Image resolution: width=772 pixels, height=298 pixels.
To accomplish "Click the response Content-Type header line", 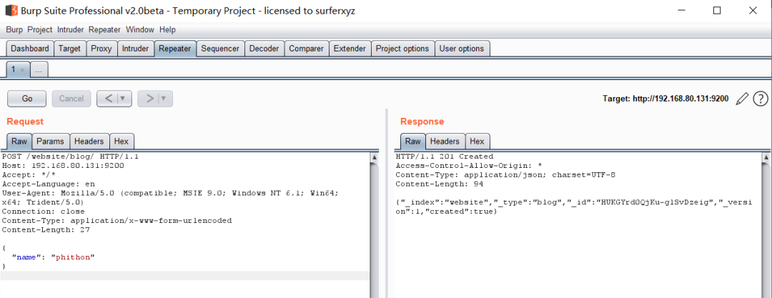I will click(x=505, y=174).
